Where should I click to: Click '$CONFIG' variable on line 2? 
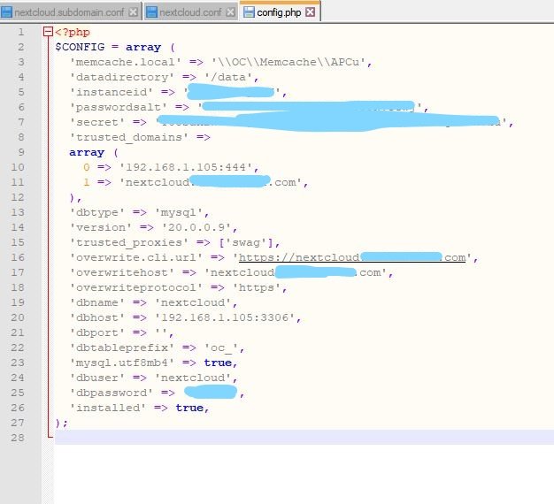[80, 47]
